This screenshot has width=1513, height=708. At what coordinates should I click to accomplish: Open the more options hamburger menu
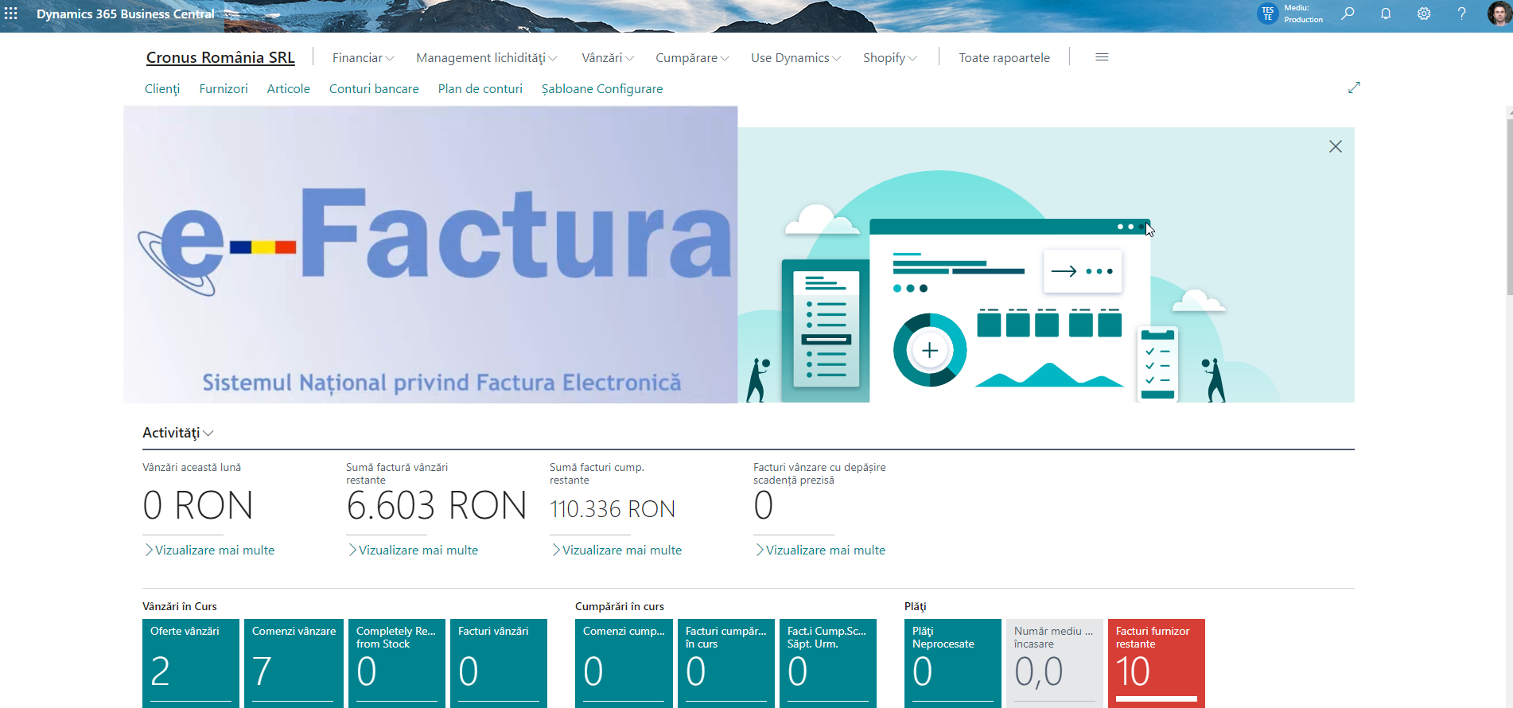(1102, 57)
